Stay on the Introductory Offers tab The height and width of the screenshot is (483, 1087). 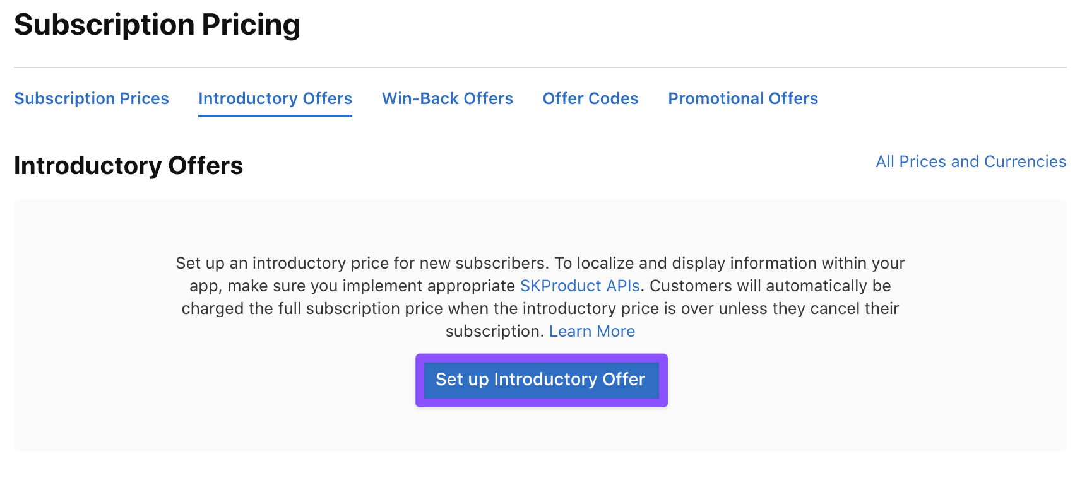[275, 98]
